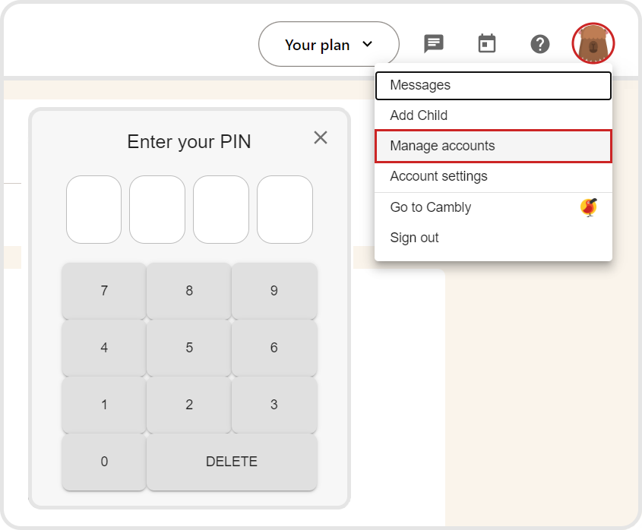
Task: Close the Enter your PIN dialog
Action: [x=321, y=137]
